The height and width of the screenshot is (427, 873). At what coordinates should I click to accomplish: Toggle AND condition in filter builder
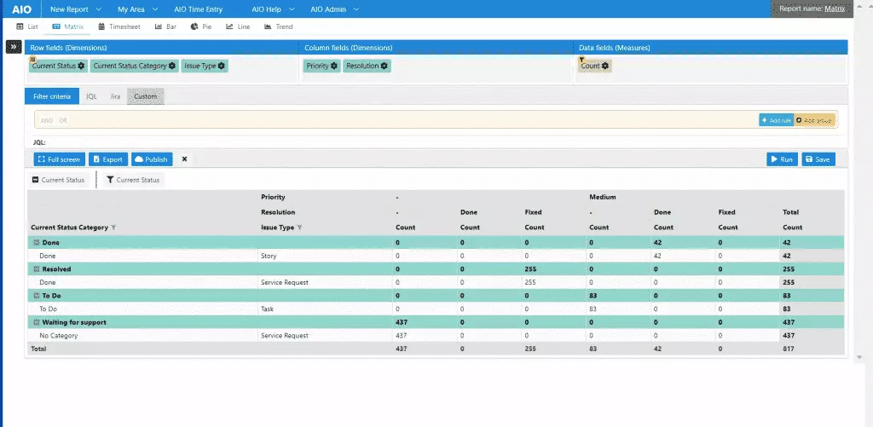pyautogui.click(x=47, y=120)
